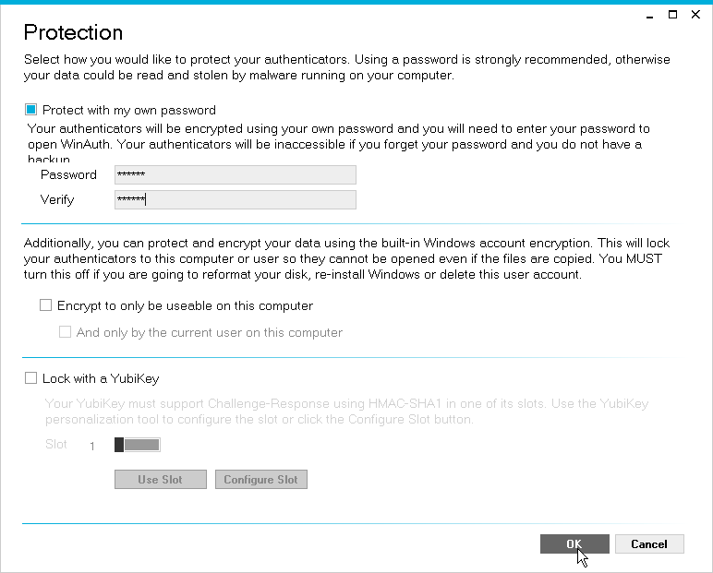
Task: Click the Slot label text
Action: 56,445
